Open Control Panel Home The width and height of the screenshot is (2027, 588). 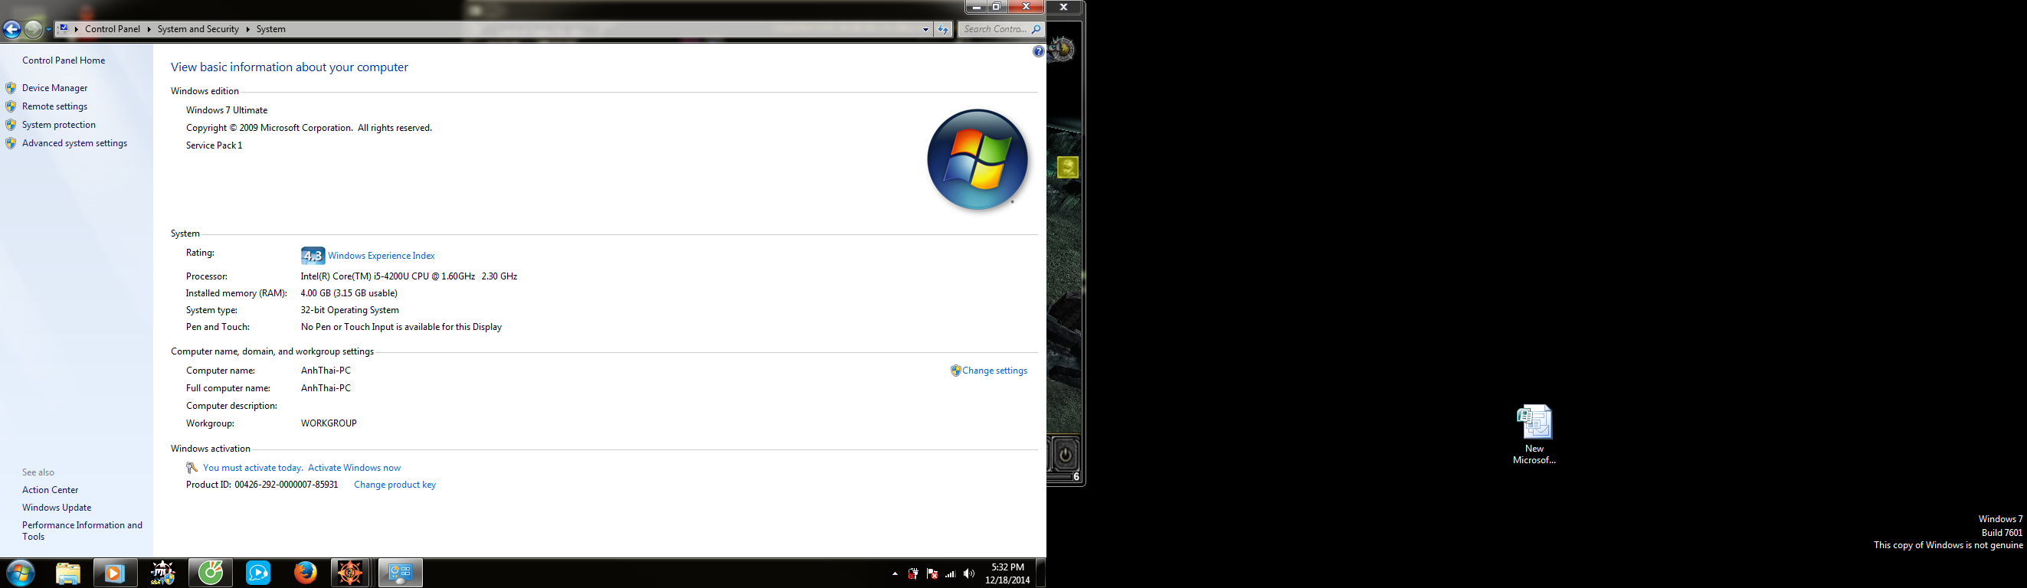tap(64, 60)
